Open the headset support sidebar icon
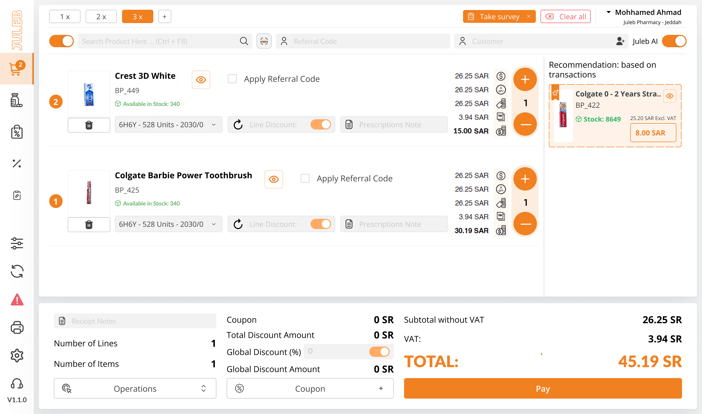The height and width of the screenshot is (414, 702). (17, 383)
